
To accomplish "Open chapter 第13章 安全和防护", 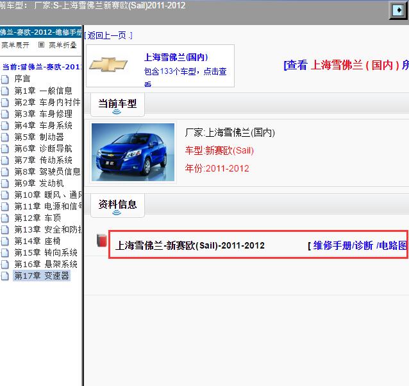I will pos(48,229).
